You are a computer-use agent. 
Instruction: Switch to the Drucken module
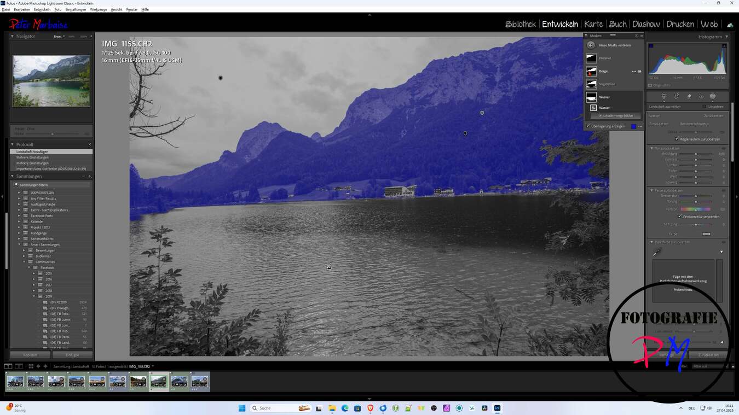[x=680, y=24]
